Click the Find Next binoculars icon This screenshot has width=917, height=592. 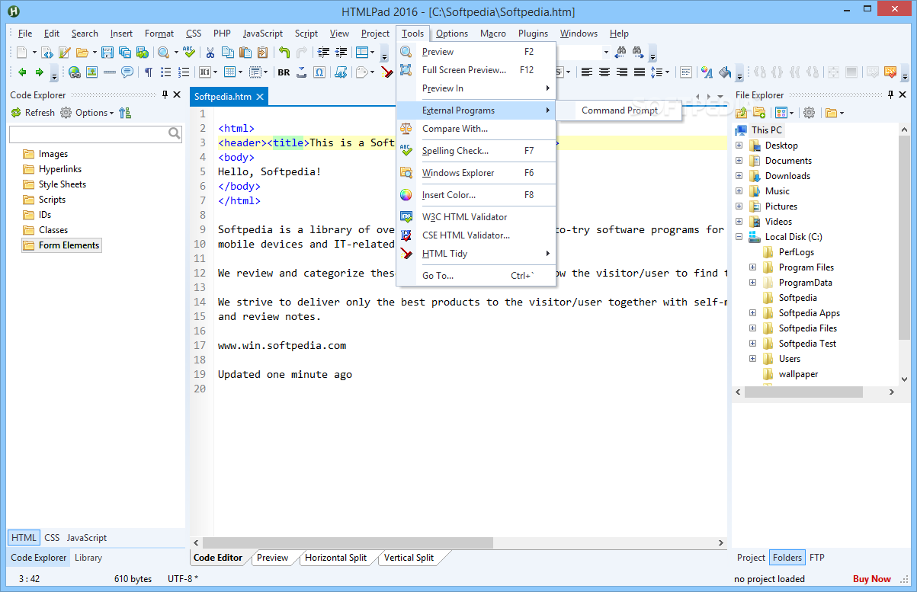click(x=638, y=53)
